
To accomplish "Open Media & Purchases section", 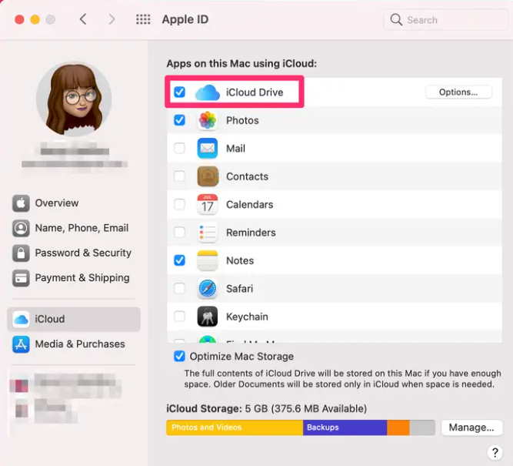I will 75,344.
